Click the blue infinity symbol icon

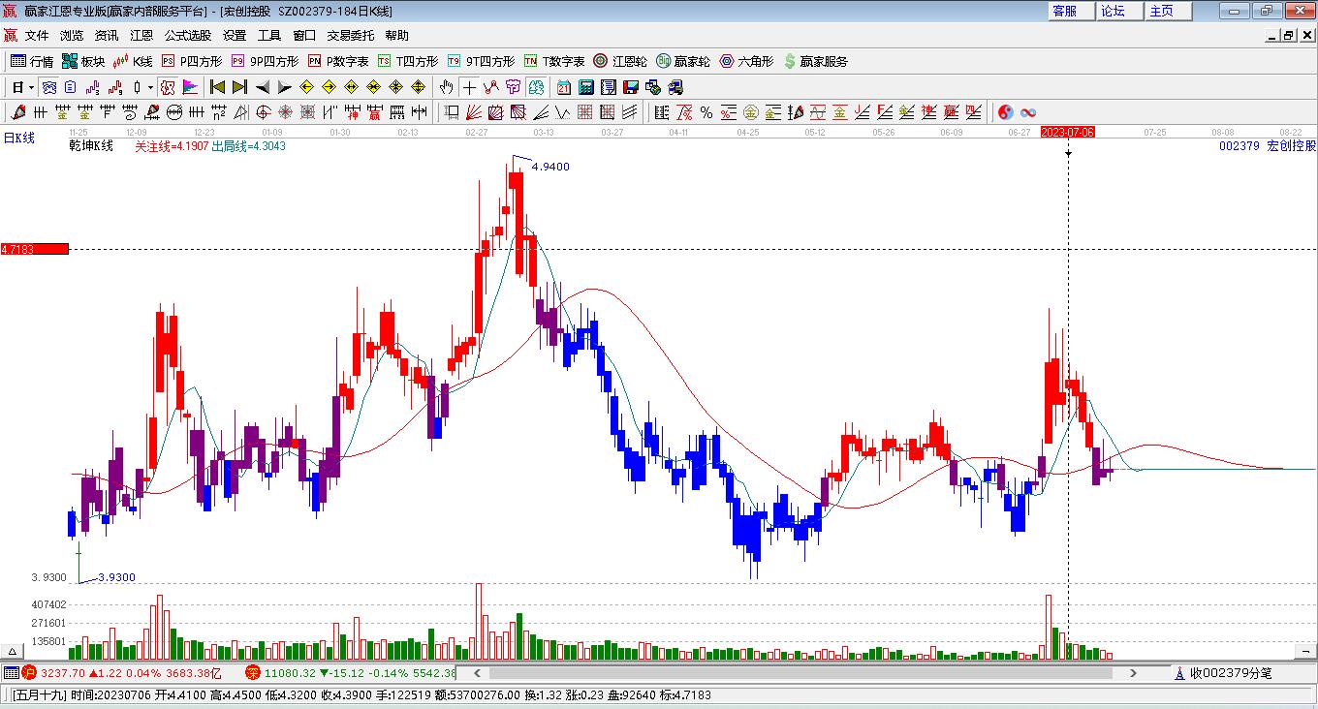tap(1028, 112)
